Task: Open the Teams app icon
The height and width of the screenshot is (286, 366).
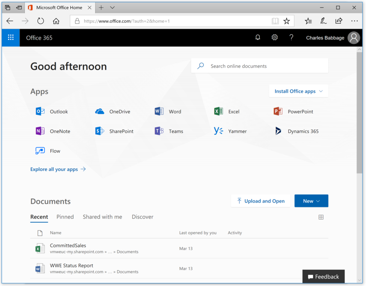Action: tap(159, 131)
